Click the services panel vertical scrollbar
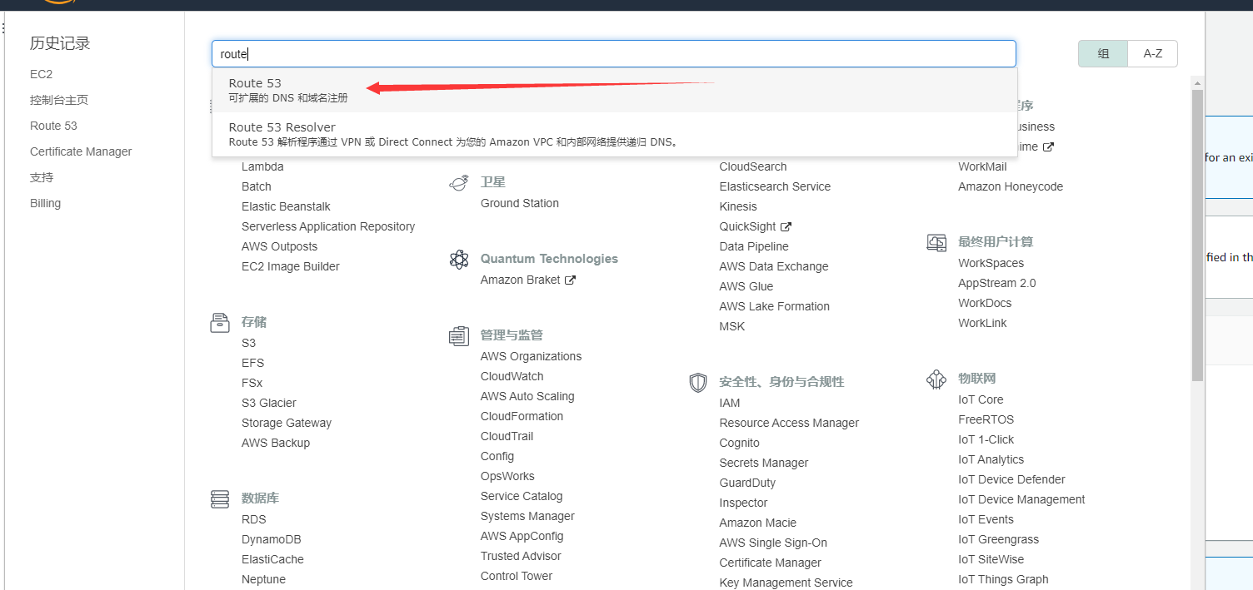 [x=1197, y=233]
